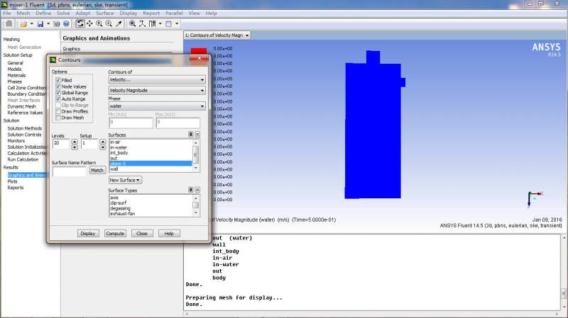Uncheck the Auto Range option
568x318 pixels.
point(58,98)
